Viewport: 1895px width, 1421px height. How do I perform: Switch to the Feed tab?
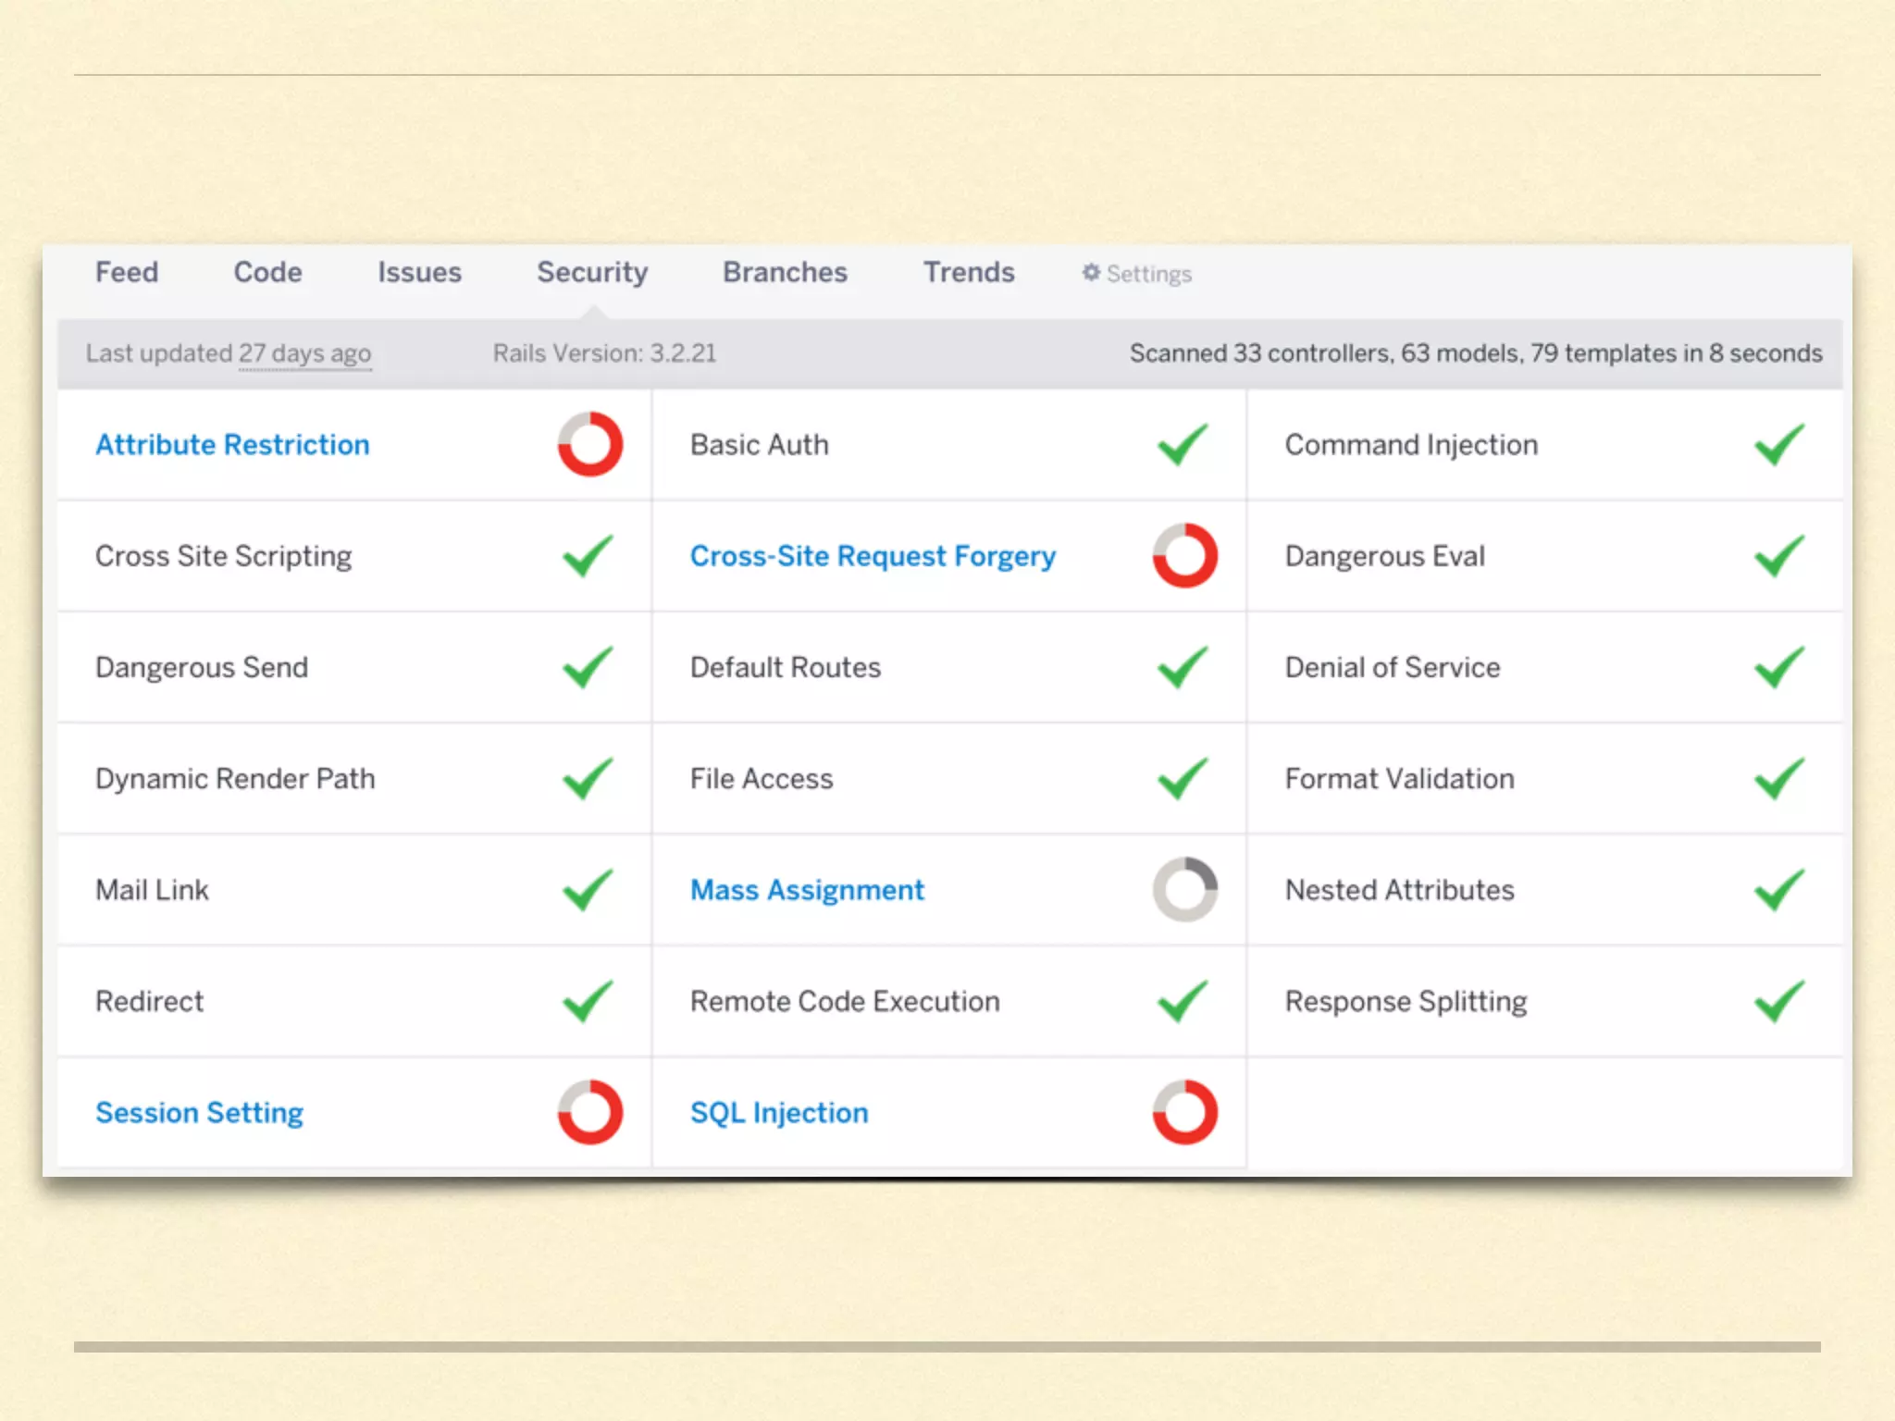coord(127,272)
